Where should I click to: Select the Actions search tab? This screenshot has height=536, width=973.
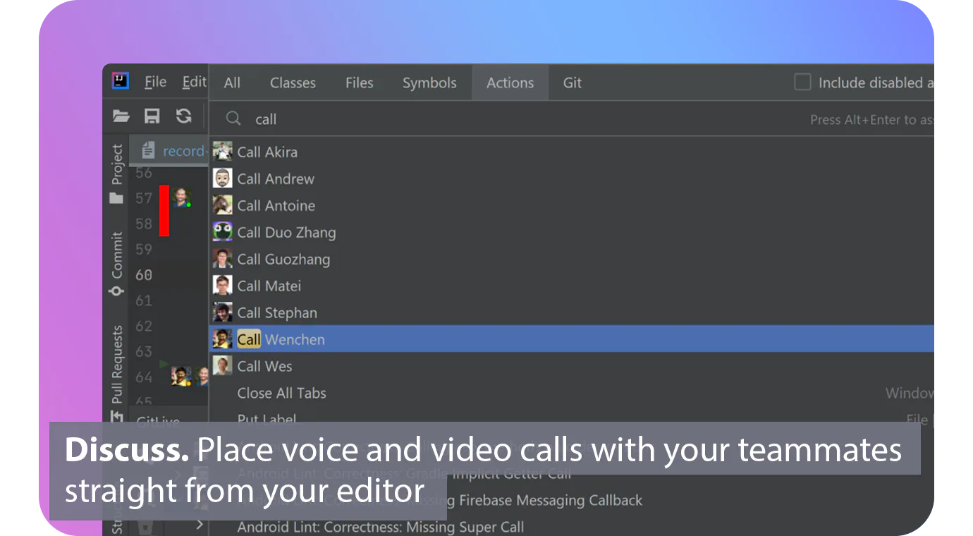[x=510, y=83]
